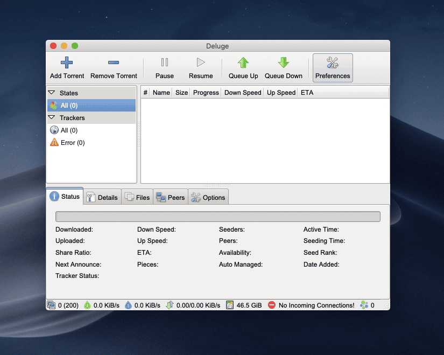The height and width of the screenshot is (355, 444).
Task: Open Preferences from the toolbar
Action: coord(333,67)
